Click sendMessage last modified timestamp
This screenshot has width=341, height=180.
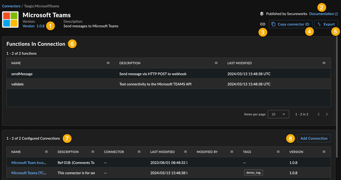[x=249, y=74]
